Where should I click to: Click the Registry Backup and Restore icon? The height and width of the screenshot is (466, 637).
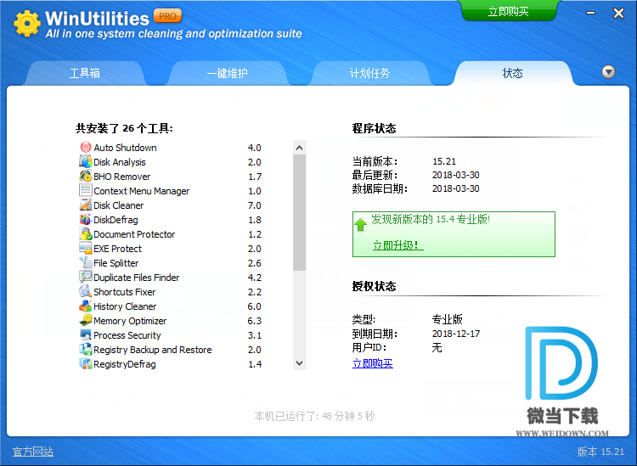pos(85,349)
